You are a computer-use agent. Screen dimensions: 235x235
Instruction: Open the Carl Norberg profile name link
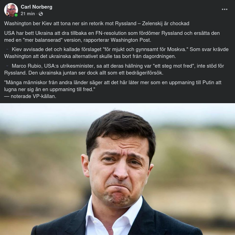(37, 7)
